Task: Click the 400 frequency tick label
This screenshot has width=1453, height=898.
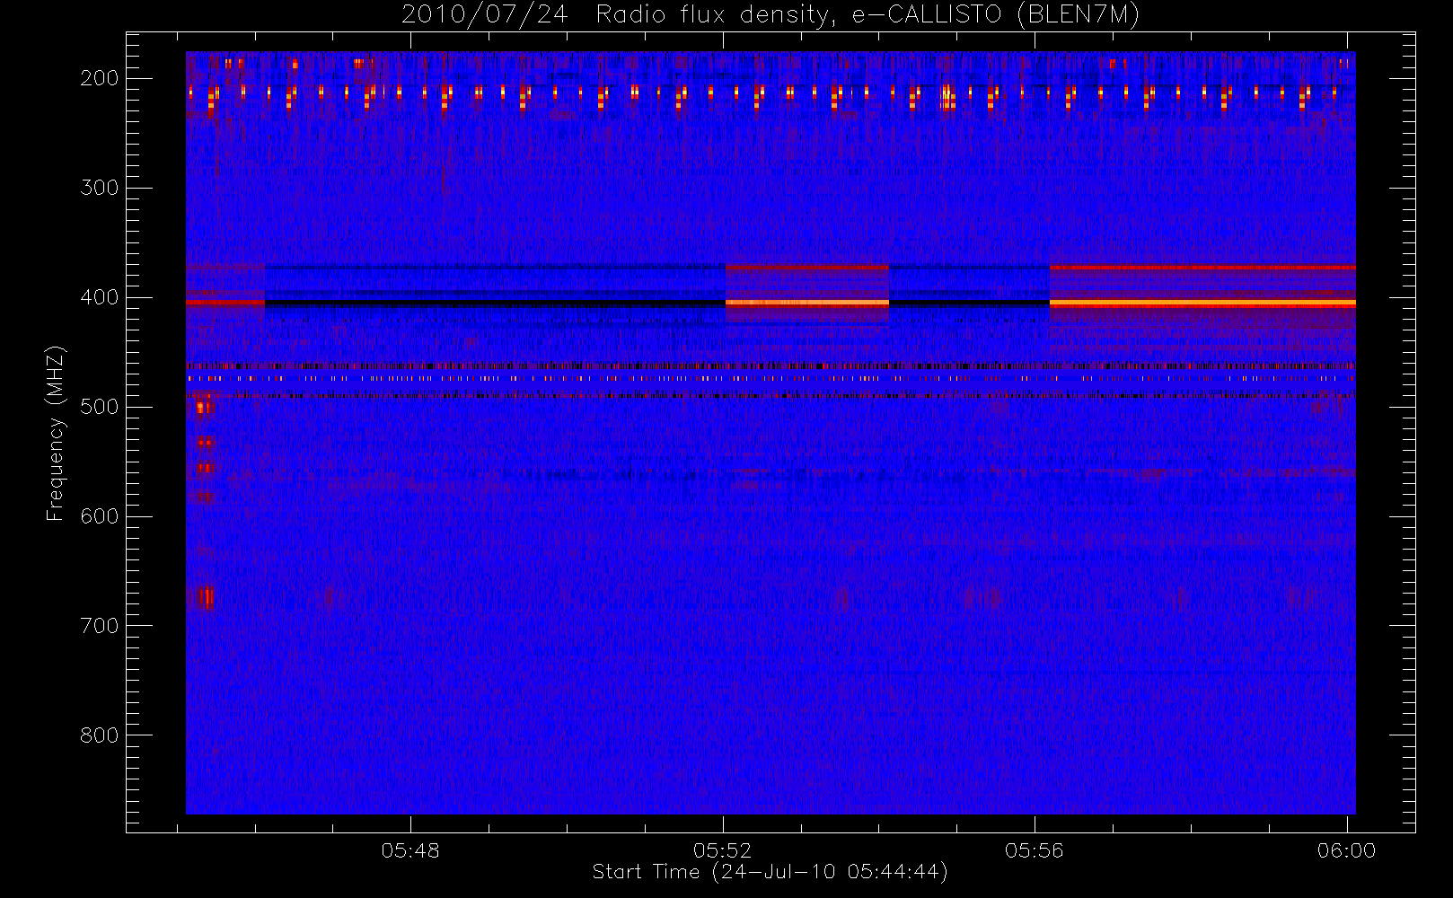Action: pyautogui.click(x=100, y=297)
